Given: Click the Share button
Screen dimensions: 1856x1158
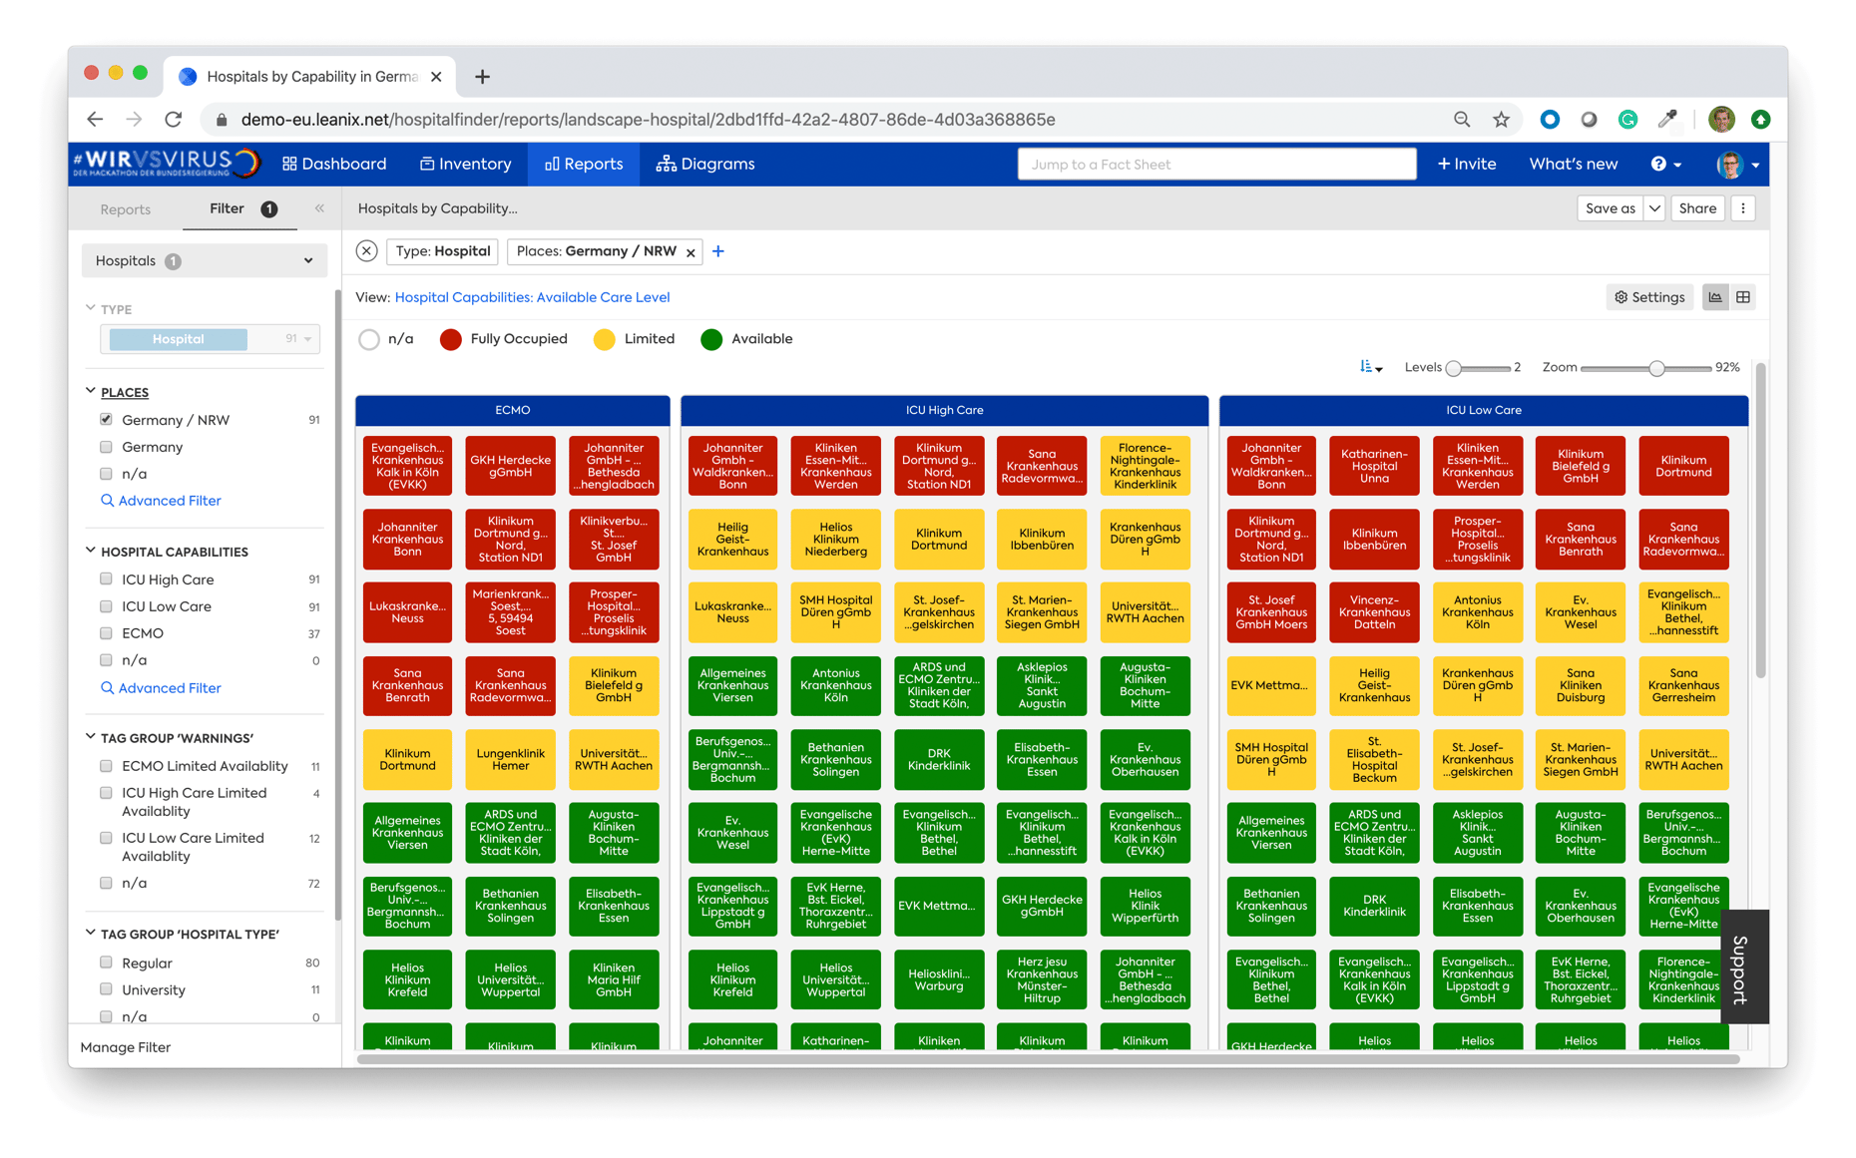Looking at the screenshot, I should pos(1697,207).
